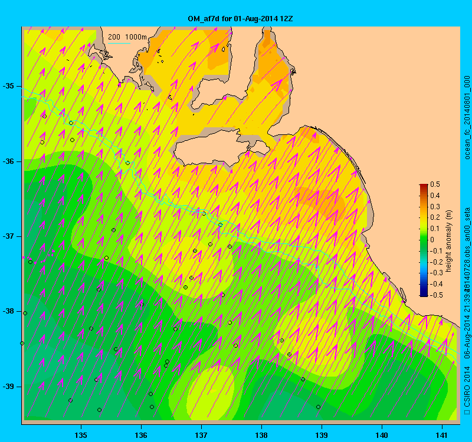Click the 141 longitude axis label
The height and width of the screenshot is (442, 472).
click(442, 435)
